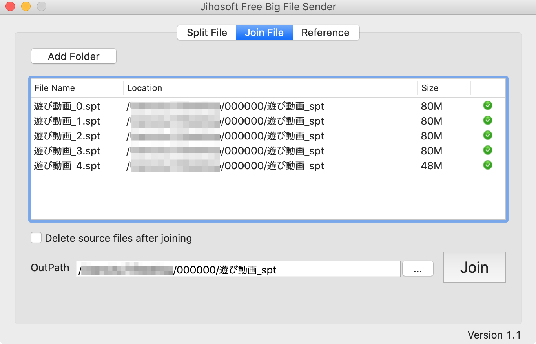Click the OutPath text field

click(238, 269)
